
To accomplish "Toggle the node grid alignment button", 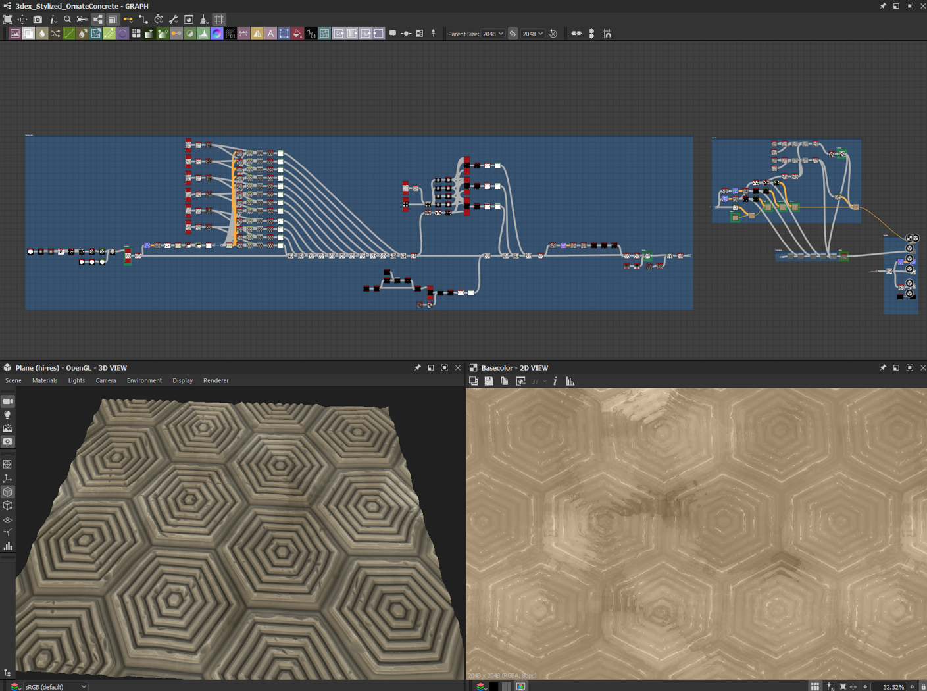I will [219, 20].
